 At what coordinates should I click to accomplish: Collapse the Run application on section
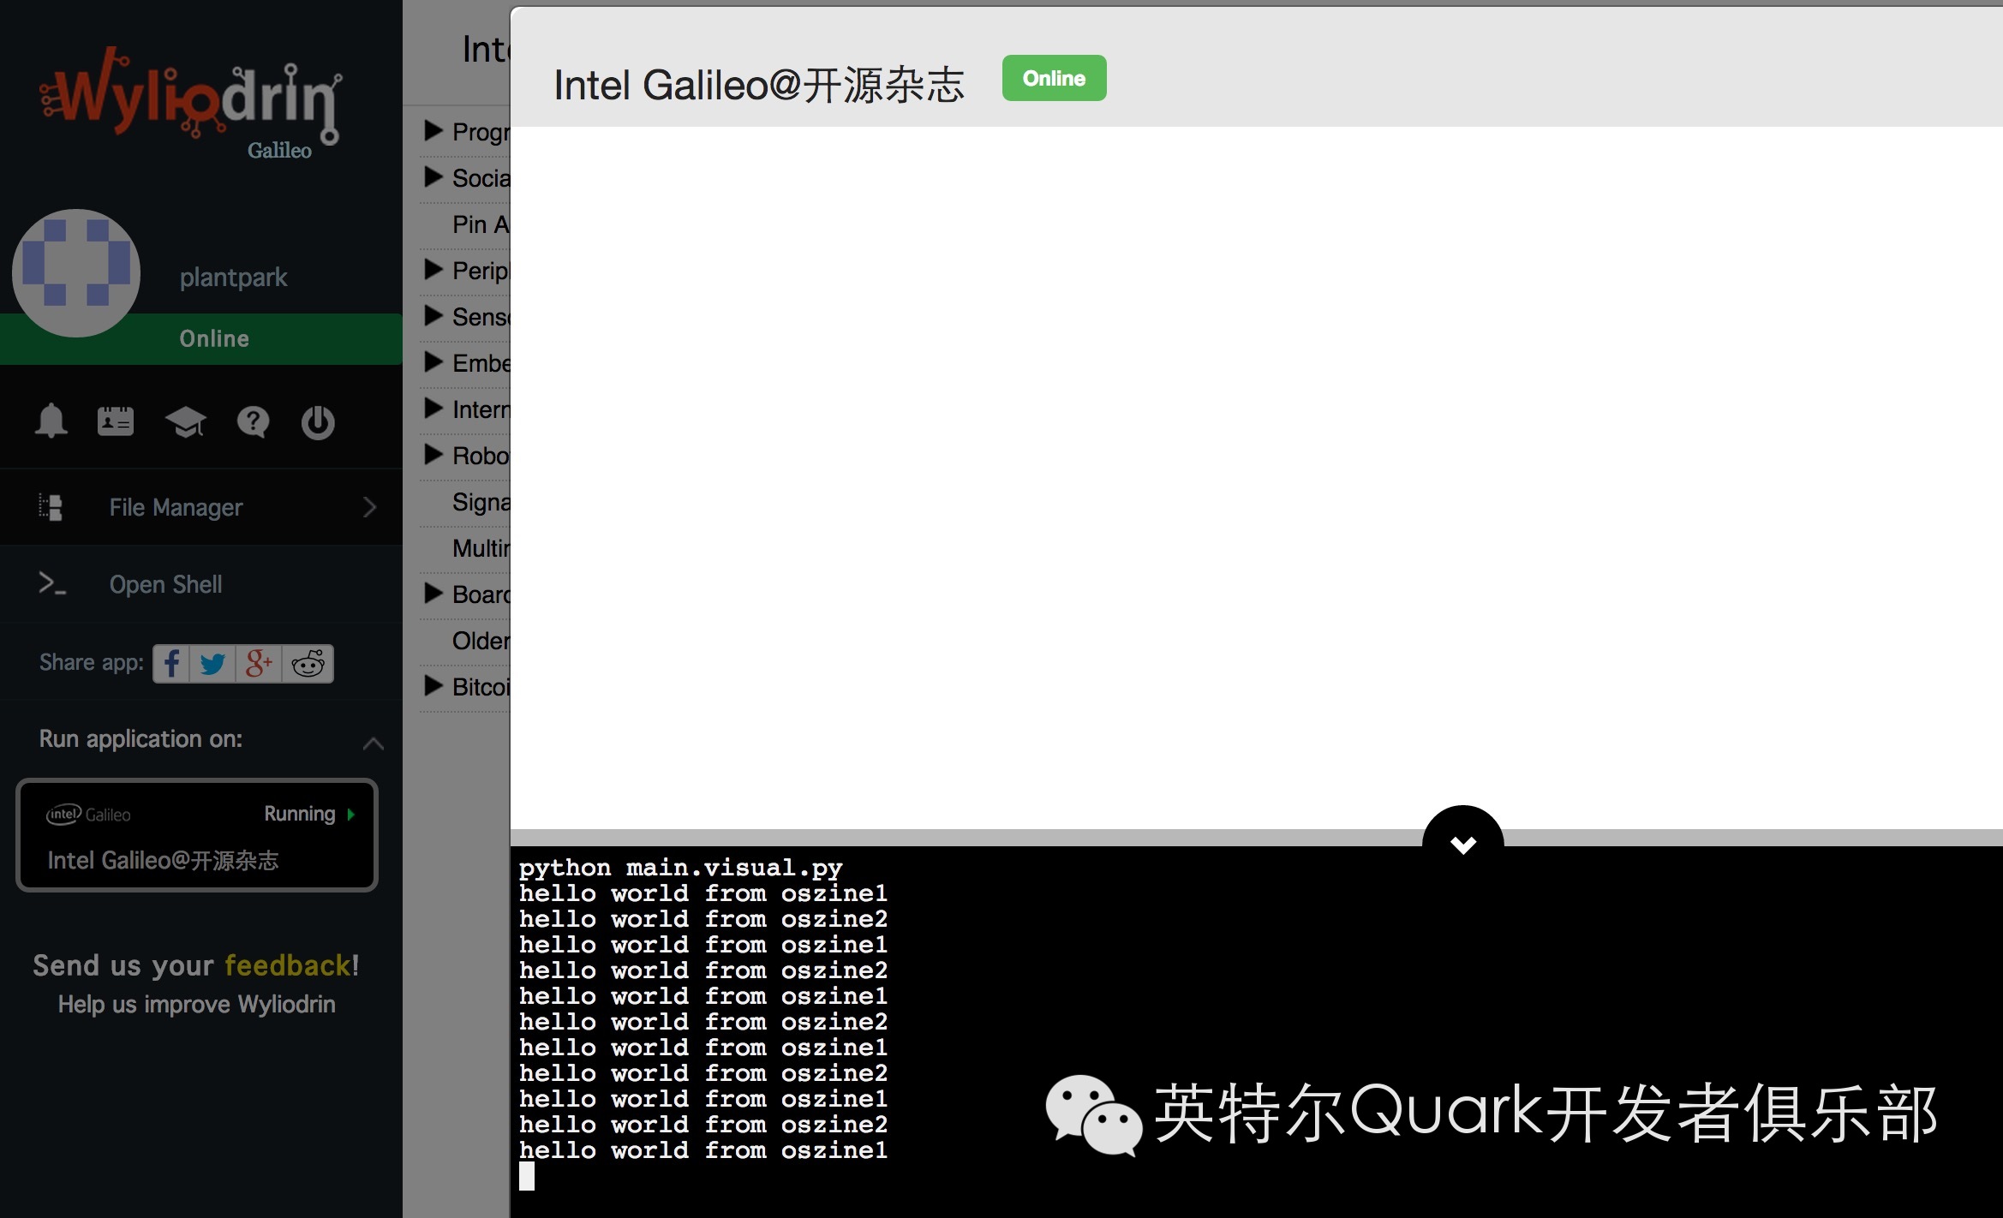(373, 743)
